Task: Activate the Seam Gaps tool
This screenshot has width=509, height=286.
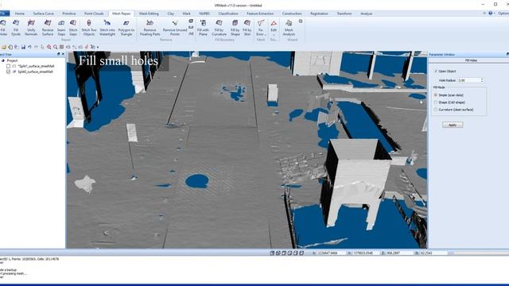Action: coord(61,28)
